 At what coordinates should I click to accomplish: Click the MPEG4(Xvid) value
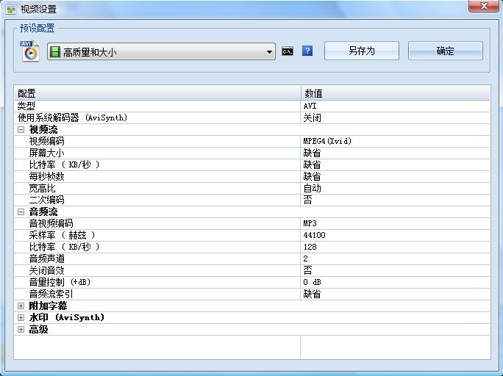coord(395,141)
